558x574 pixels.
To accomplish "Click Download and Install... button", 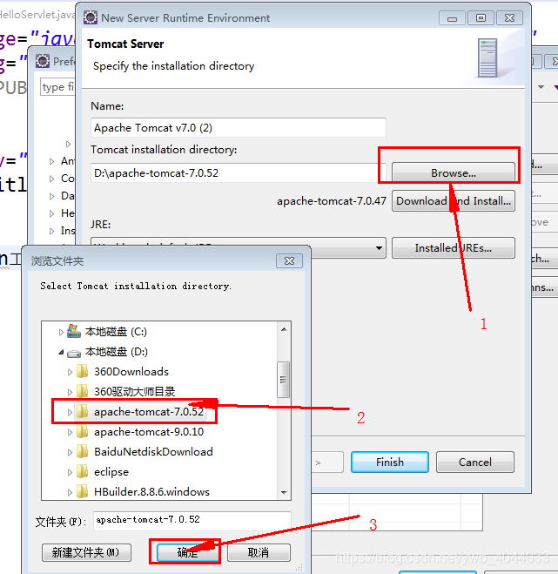I will point(454,200).
